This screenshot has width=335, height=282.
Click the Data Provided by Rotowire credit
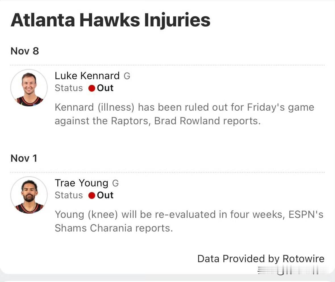tap(261, 259)
